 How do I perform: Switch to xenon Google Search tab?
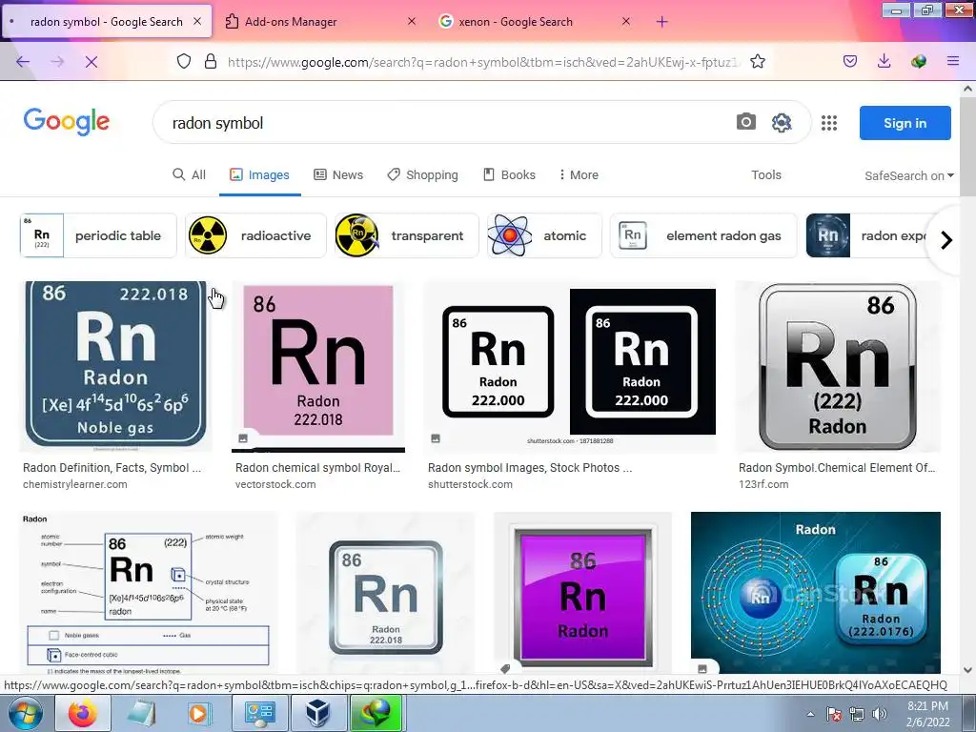(536, 22)
